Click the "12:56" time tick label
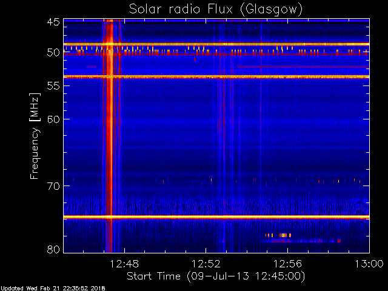 coord(287,264)
